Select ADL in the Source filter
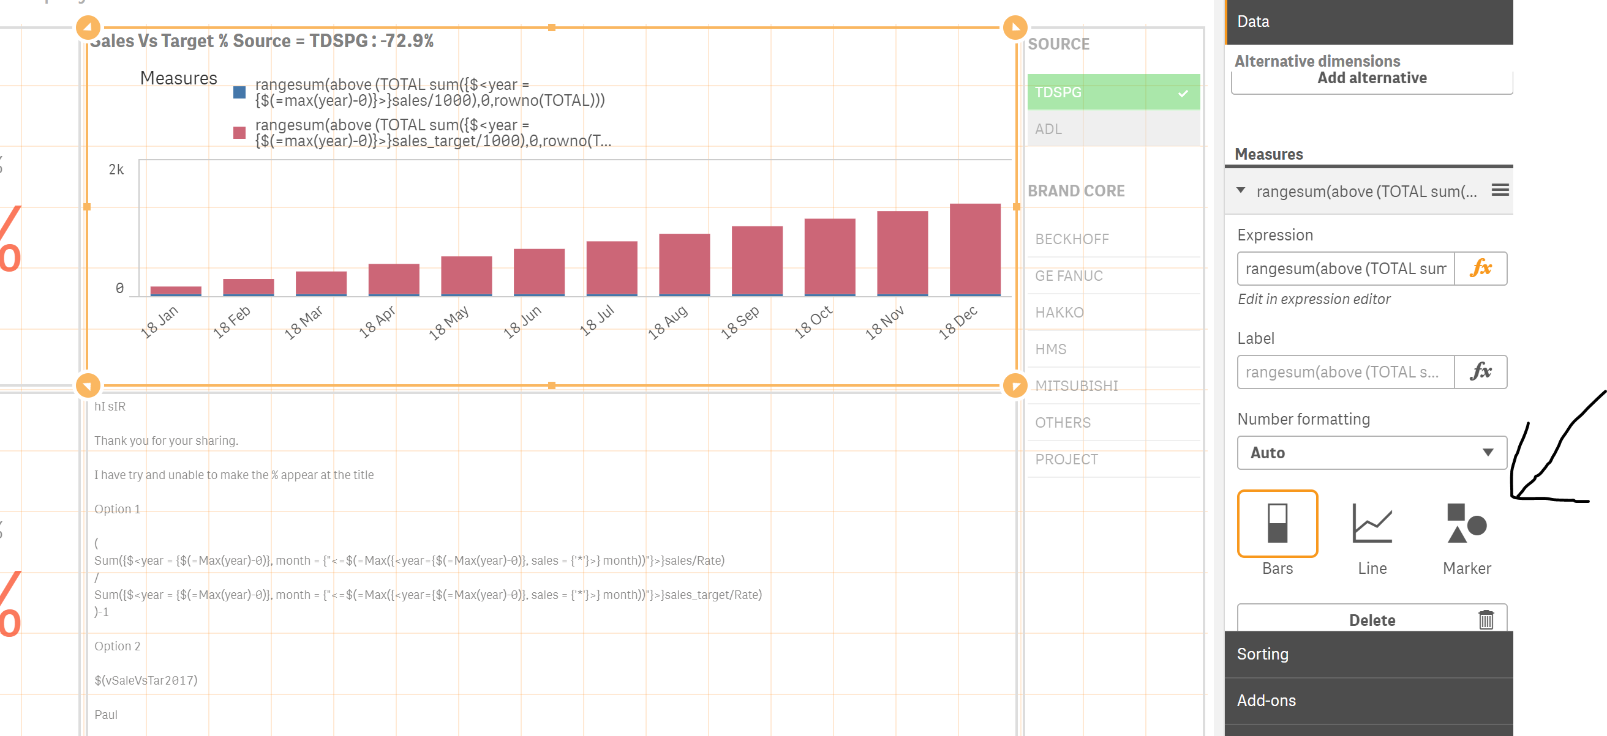 (1113, 129)
